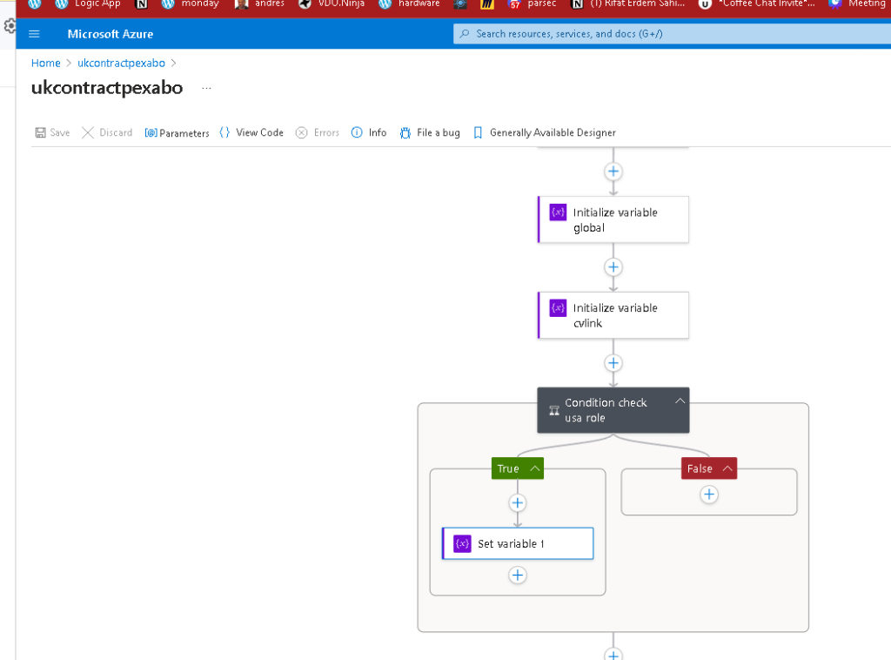Click the Info circle icon

pyautogui.click(x=356, y=132)
